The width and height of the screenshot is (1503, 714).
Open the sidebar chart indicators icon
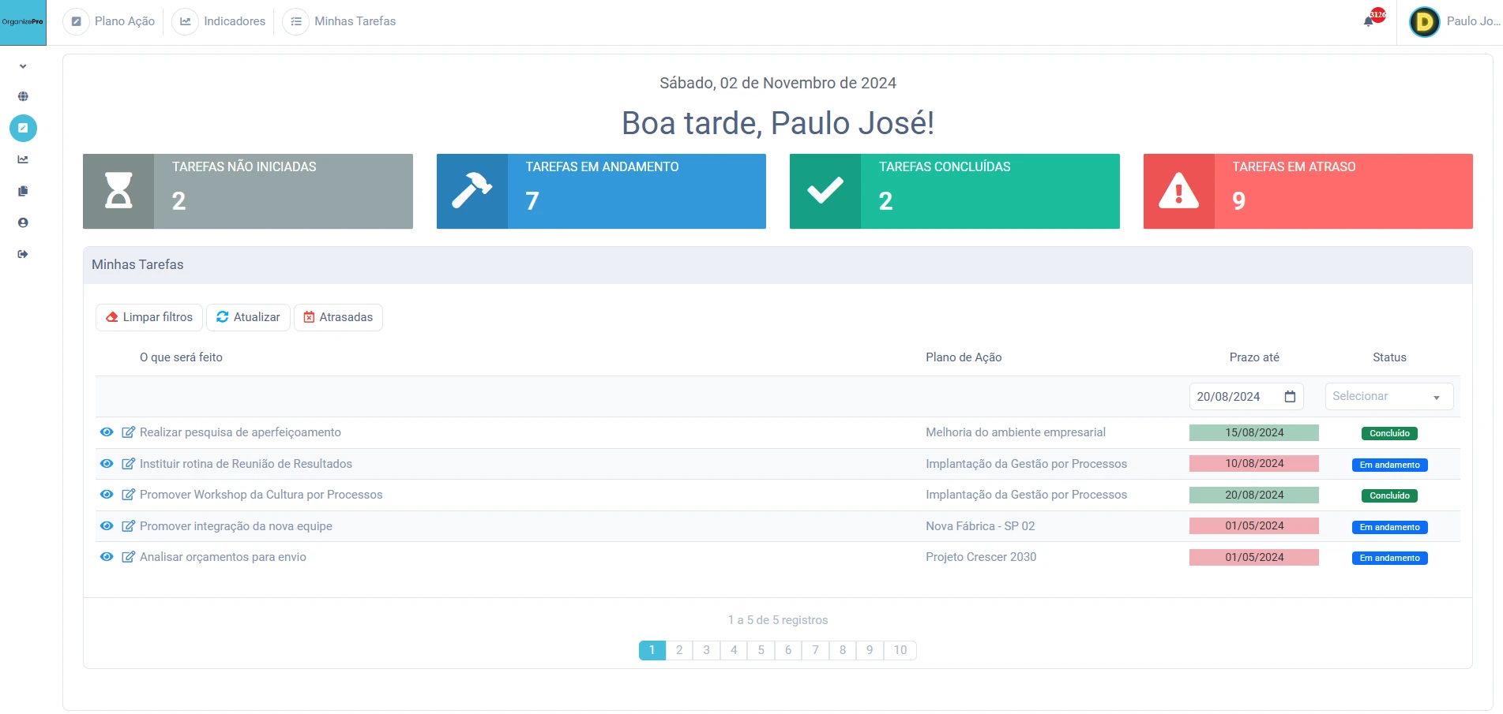click(23, 159)
